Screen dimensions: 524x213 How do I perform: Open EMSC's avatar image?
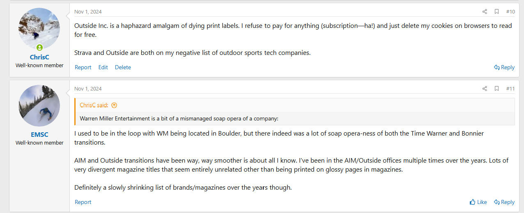click(39, 106)
